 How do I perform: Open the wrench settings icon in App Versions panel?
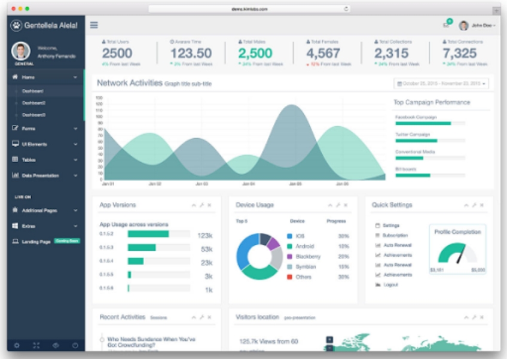coord(201,205)
